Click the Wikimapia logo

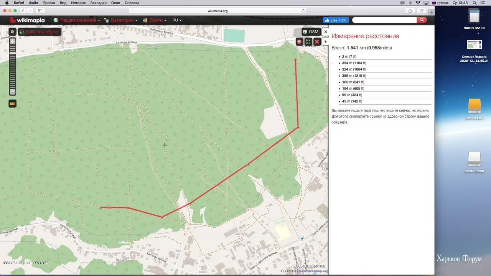(27, 20)
